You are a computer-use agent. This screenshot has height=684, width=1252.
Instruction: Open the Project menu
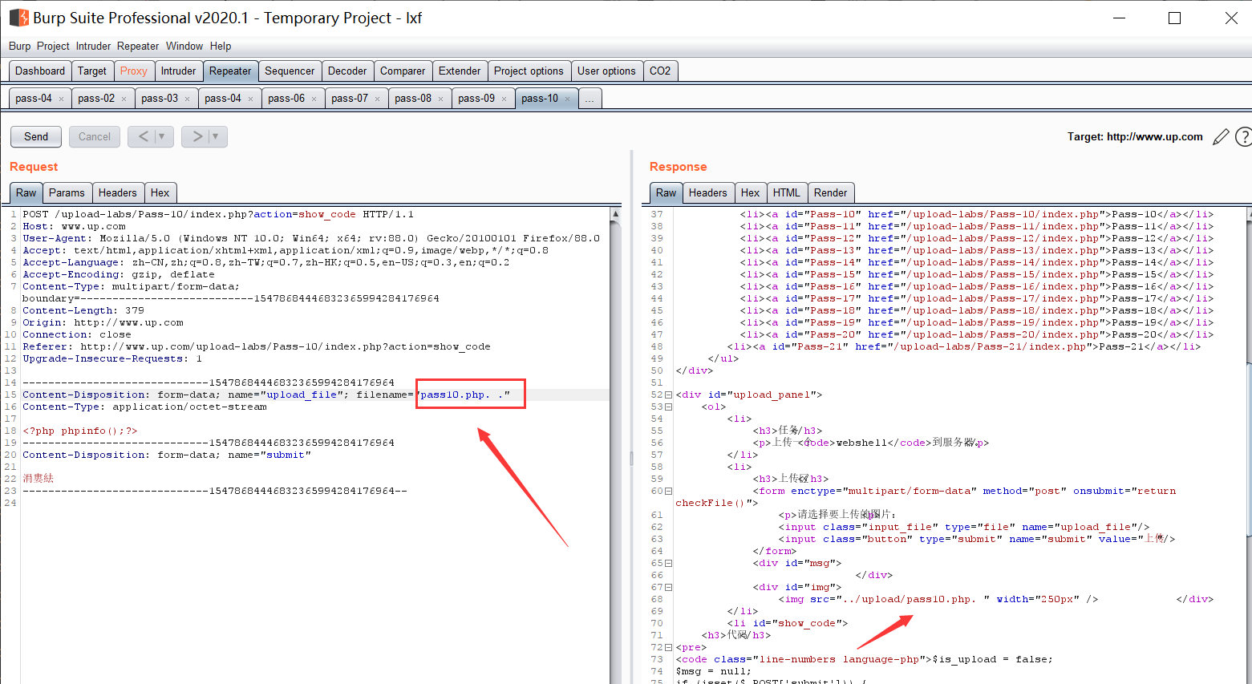[53, 46]
